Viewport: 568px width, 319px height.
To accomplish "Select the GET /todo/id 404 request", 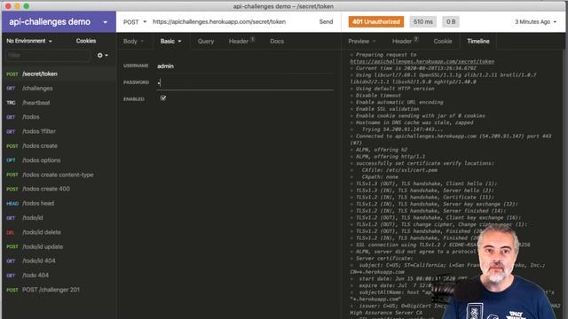I will [59, 261].
